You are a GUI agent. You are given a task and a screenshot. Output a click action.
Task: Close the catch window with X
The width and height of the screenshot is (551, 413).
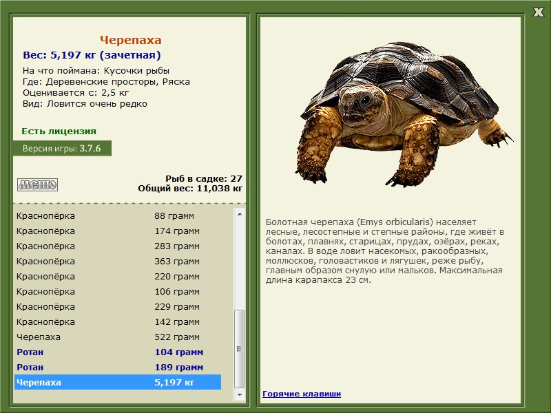[x=538, y=12]
